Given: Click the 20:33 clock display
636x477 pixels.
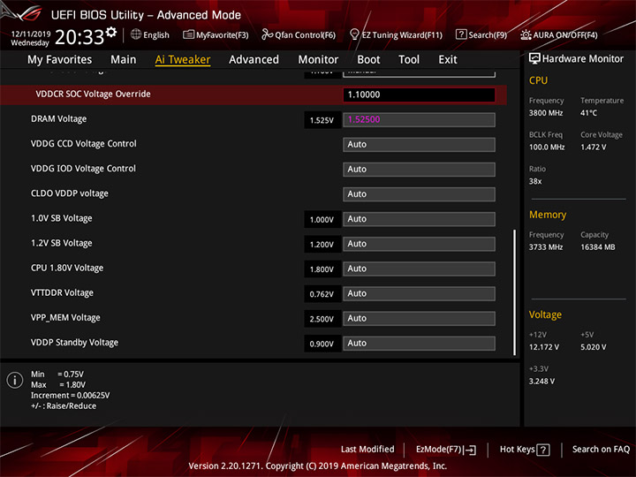Looking at the screenshot, I should click(x=79, y=37).
